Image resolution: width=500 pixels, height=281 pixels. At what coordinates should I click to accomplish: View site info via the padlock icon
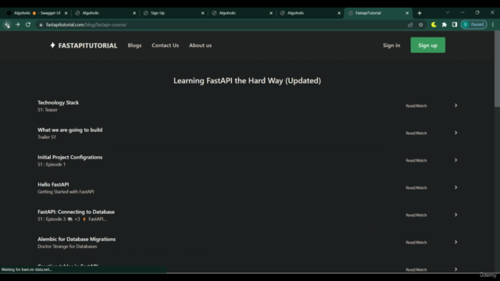click(x=41, y=24)
